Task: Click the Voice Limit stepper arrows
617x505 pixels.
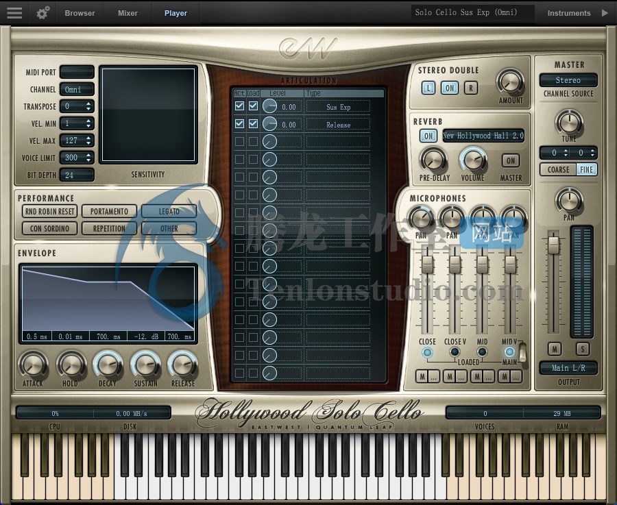Action: 88,158
